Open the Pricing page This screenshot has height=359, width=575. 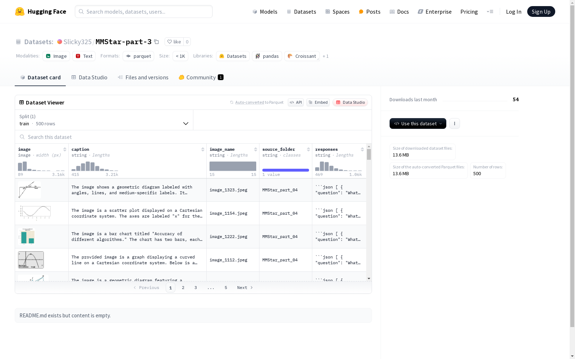point(469,11)
